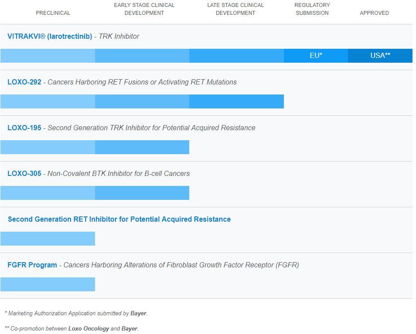Click the APPROVED column header
This screenshot has height=334, width=416.
374,13
